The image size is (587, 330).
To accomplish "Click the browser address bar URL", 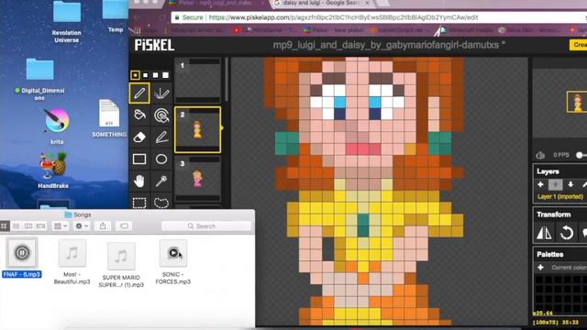I will tap(343, 17).
